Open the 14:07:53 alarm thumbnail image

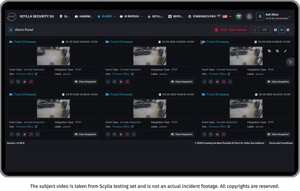click(x=246, y=109)
